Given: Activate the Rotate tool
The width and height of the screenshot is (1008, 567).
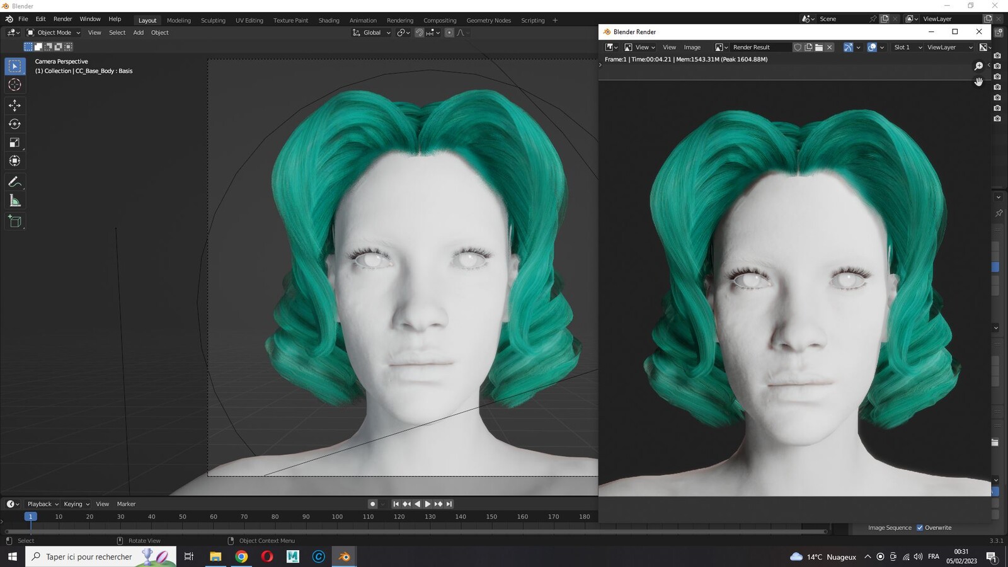Looking at the screenshot, I should pos(15,124).
